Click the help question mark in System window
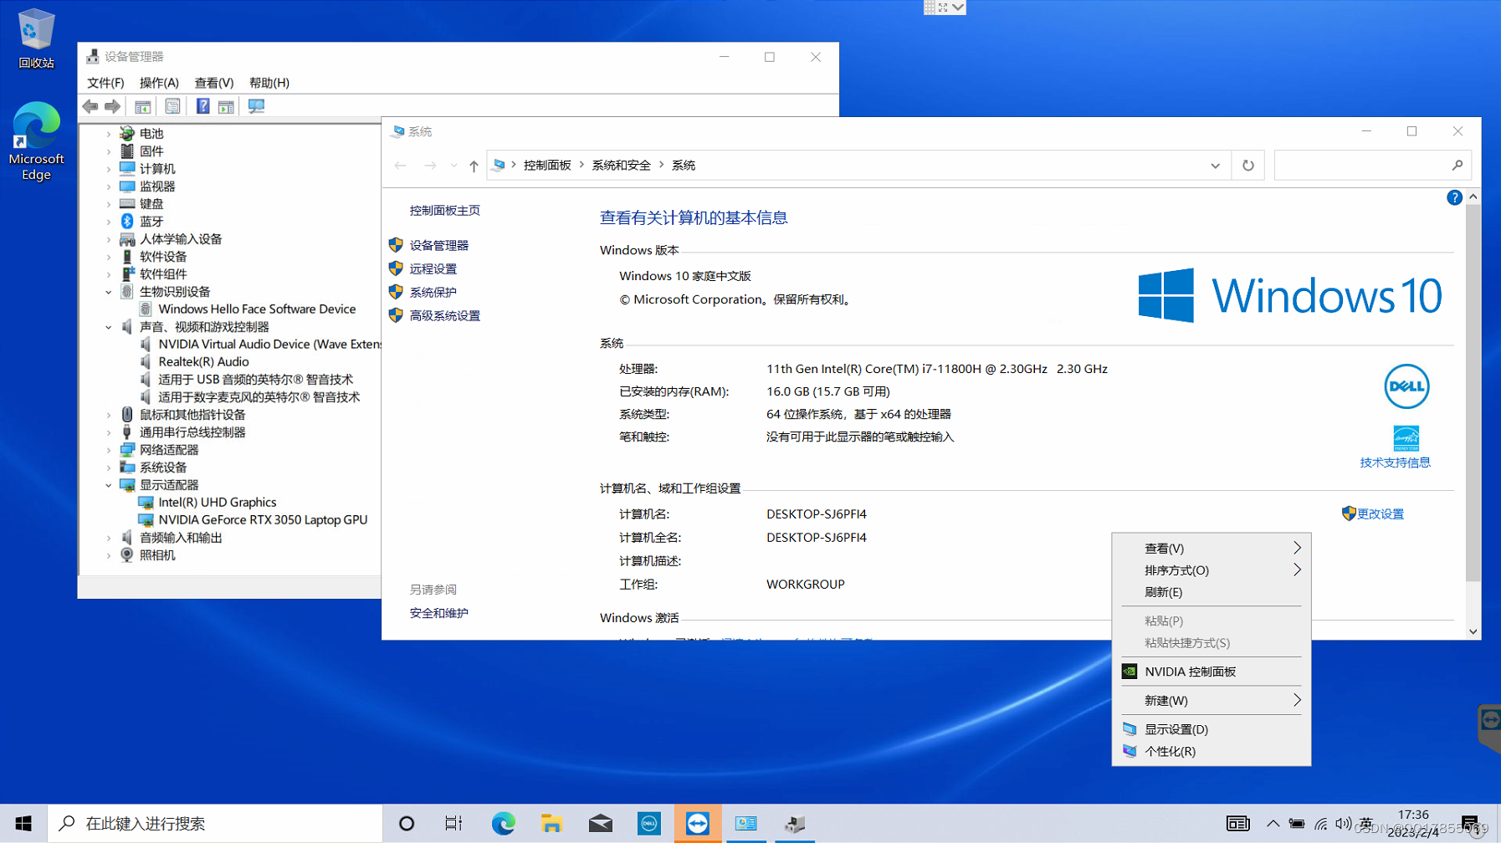 (x=1454, y=197)
